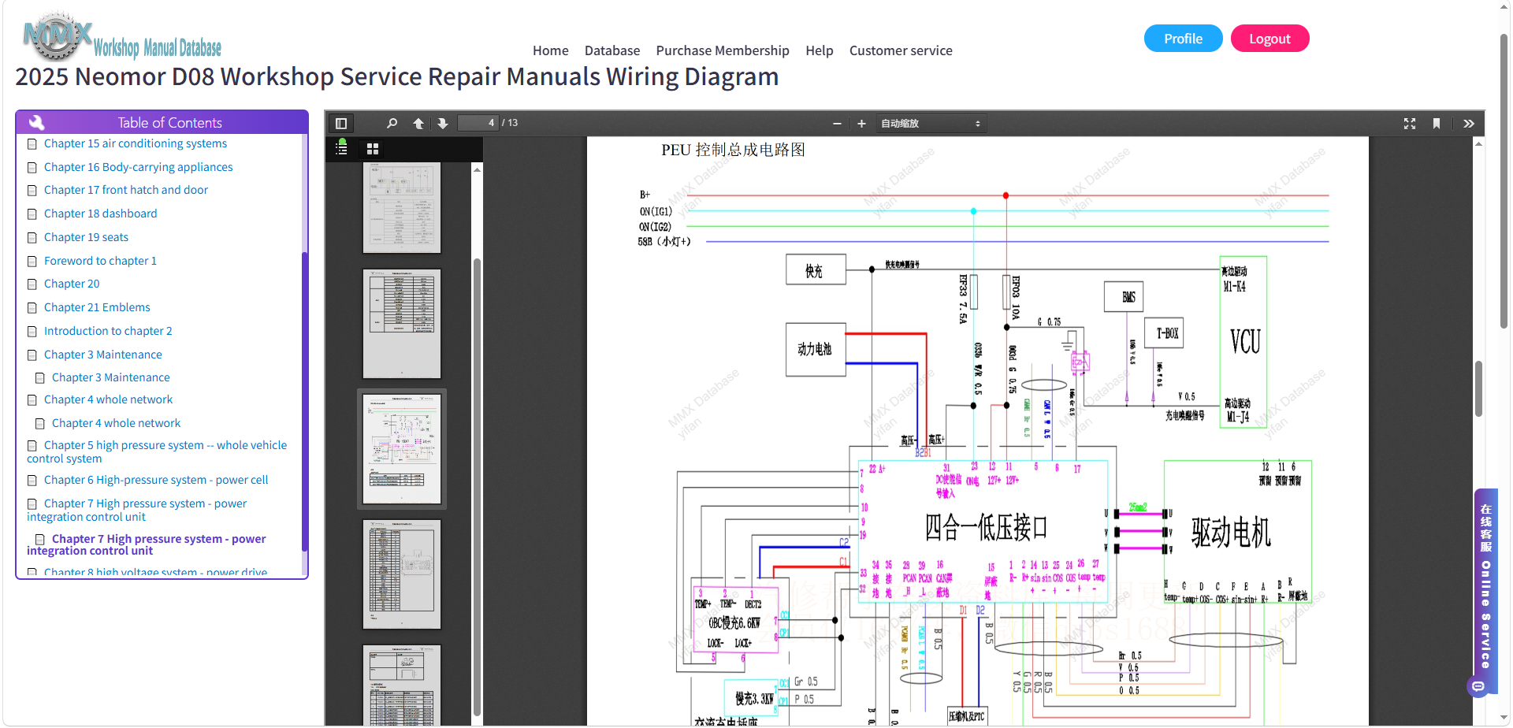Click the MMX Workshop Manual Database logo

[123, 38]
